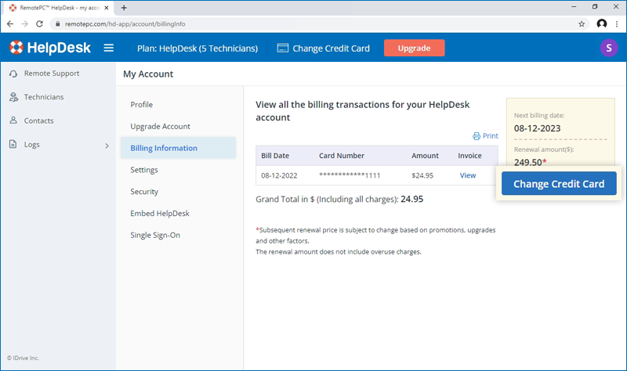Toggle the hamburger sidebar menu
The width and height of the screenshot is (627, 371).
tap(108, 48)
